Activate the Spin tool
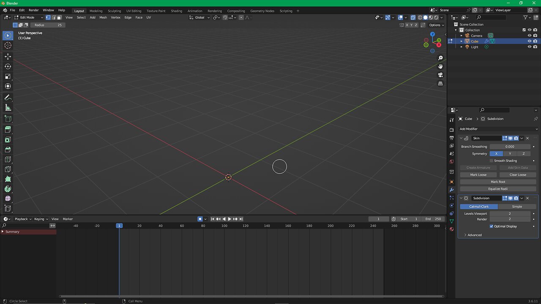Viewport: 541px width, 304px height. tap(8, 189)
